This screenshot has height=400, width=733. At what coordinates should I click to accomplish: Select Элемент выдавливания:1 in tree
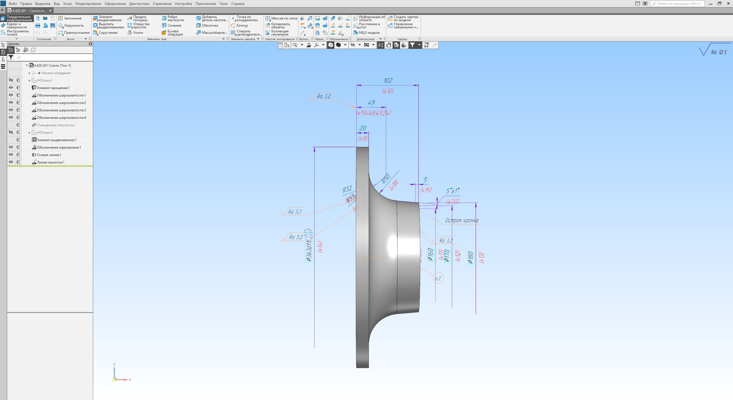(56, 140)
